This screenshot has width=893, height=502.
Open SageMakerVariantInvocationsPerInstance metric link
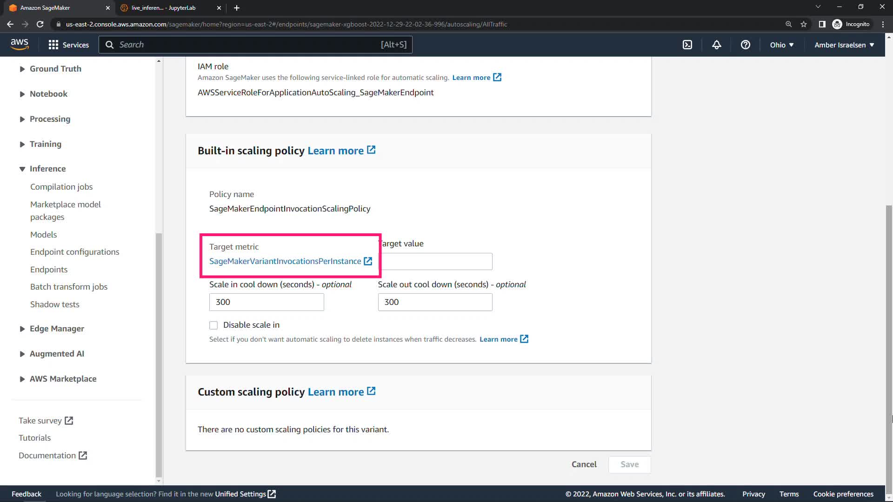285,261
